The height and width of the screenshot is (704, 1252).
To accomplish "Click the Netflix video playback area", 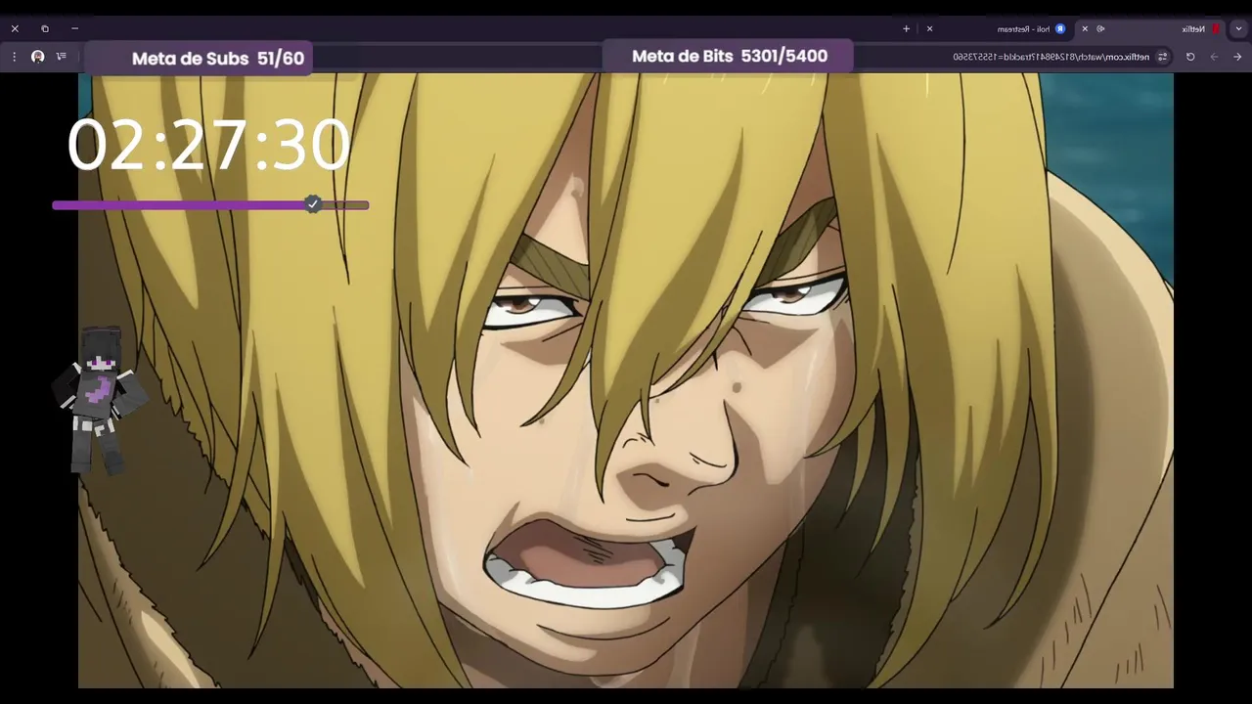I will [626, 380].
